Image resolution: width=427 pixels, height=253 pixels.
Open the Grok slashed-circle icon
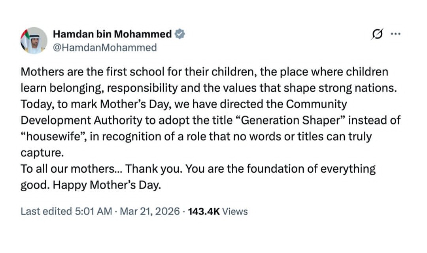378,34
